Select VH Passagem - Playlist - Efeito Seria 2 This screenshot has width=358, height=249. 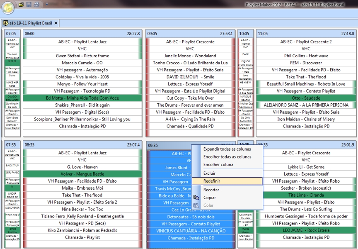pos(82,203)
